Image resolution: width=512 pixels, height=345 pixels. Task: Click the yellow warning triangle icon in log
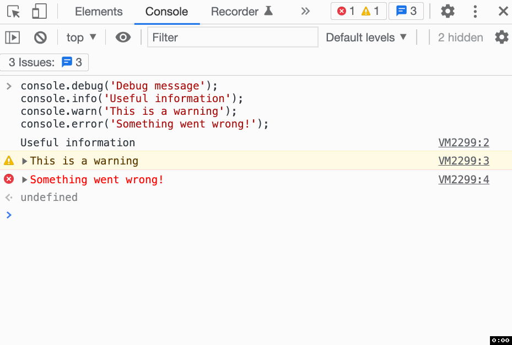9,161
